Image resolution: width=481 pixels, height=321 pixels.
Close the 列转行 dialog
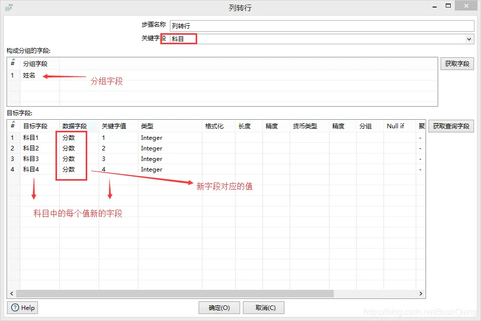466,6
